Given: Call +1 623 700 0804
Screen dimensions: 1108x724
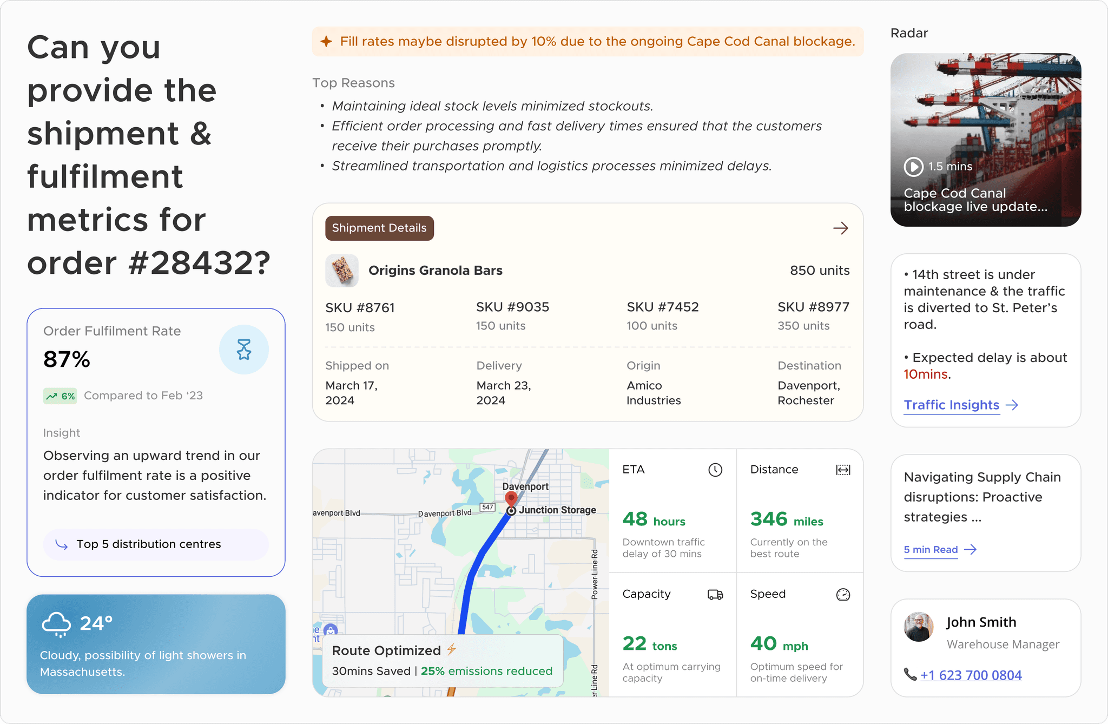Looking at the screenshot, I should coord(971,675).
